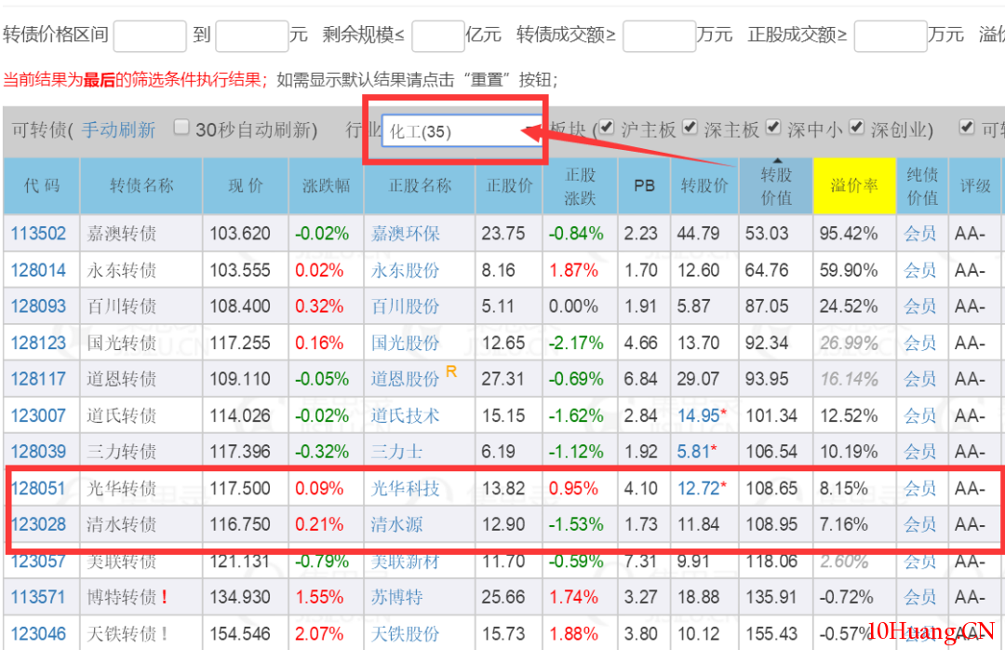Open the 永东股份 stock link
This screenshot has height=650, width=1005.
(405, 270)
